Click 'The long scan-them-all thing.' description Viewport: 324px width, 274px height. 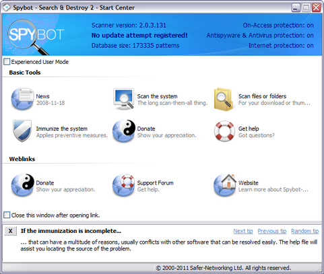point(172,103)
